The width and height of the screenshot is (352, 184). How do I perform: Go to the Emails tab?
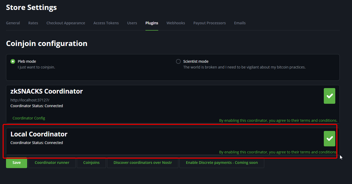point(240,23)
